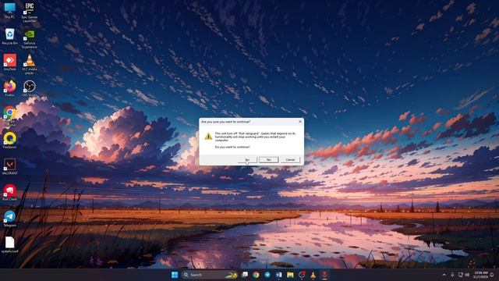499x281 pixels.
Task: Open network and volume quick settings
Action: tap(464, 275)
